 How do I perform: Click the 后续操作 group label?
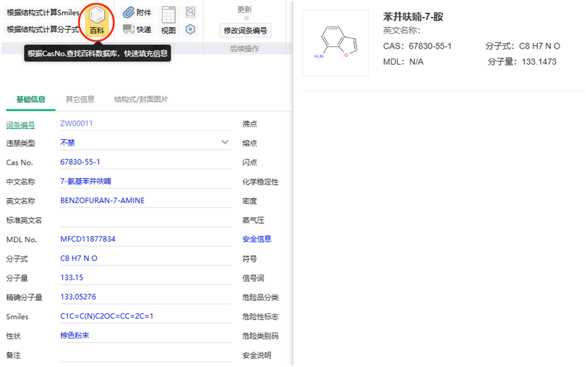click(244, 49)
